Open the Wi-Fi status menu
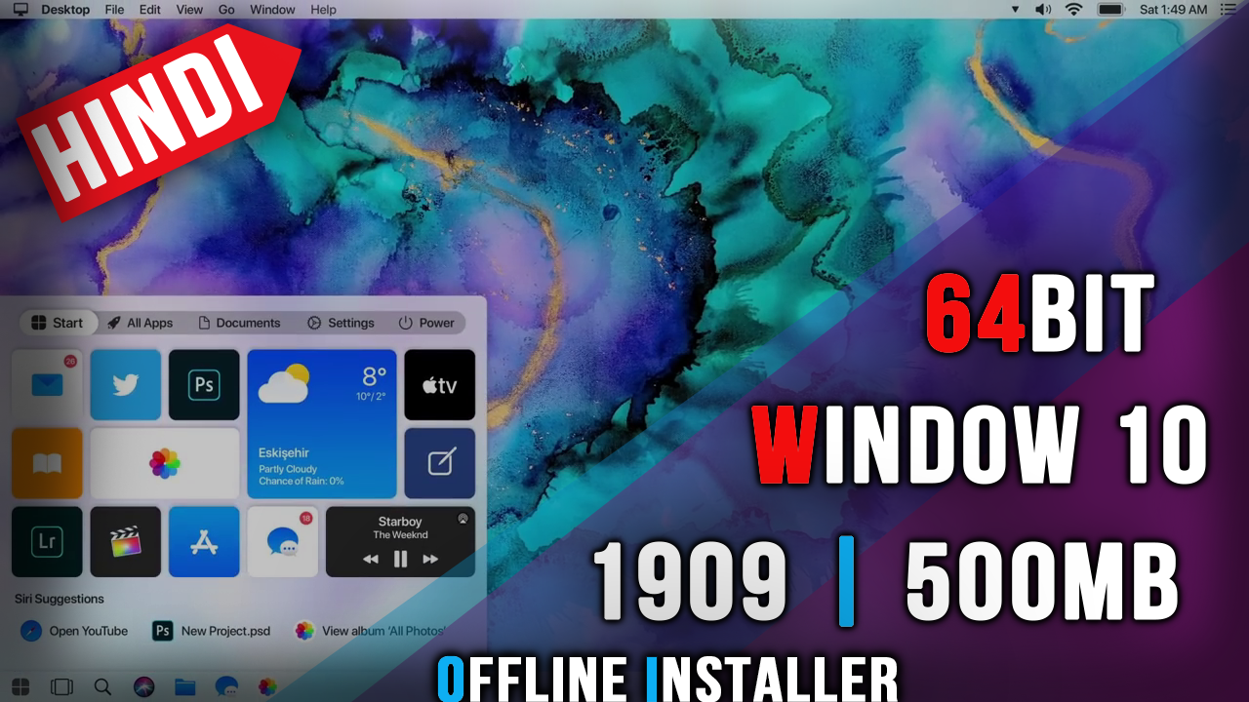 [1074, 10]
